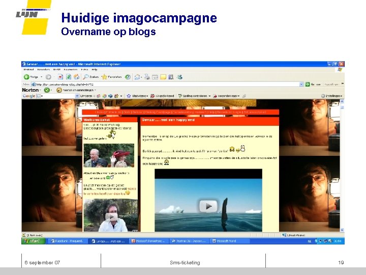The height and width of the screenshot is (275, 366).
Task: Click the Google toolbar Bladwijzers star button
Action: click(x=137, y=96)
